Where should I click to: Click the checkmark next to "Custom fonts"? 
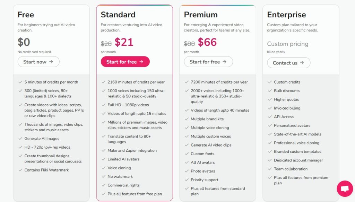click(x=187, y=154)
